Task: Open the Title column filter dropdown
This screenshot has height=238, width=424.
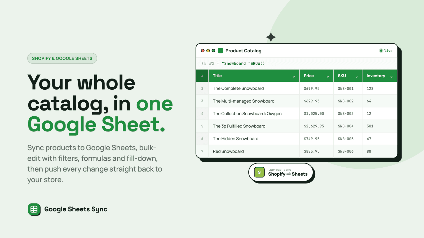Action: (x=294, y=77)
